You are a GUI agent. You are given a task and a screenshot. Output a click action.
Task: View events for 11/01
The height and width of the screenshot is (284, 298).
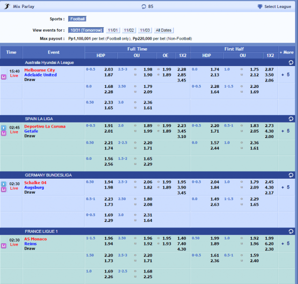113,30
